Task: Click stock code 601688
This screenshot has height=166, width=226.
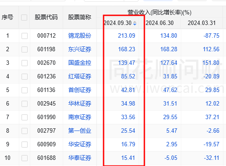Action: (x=47, y=158)
